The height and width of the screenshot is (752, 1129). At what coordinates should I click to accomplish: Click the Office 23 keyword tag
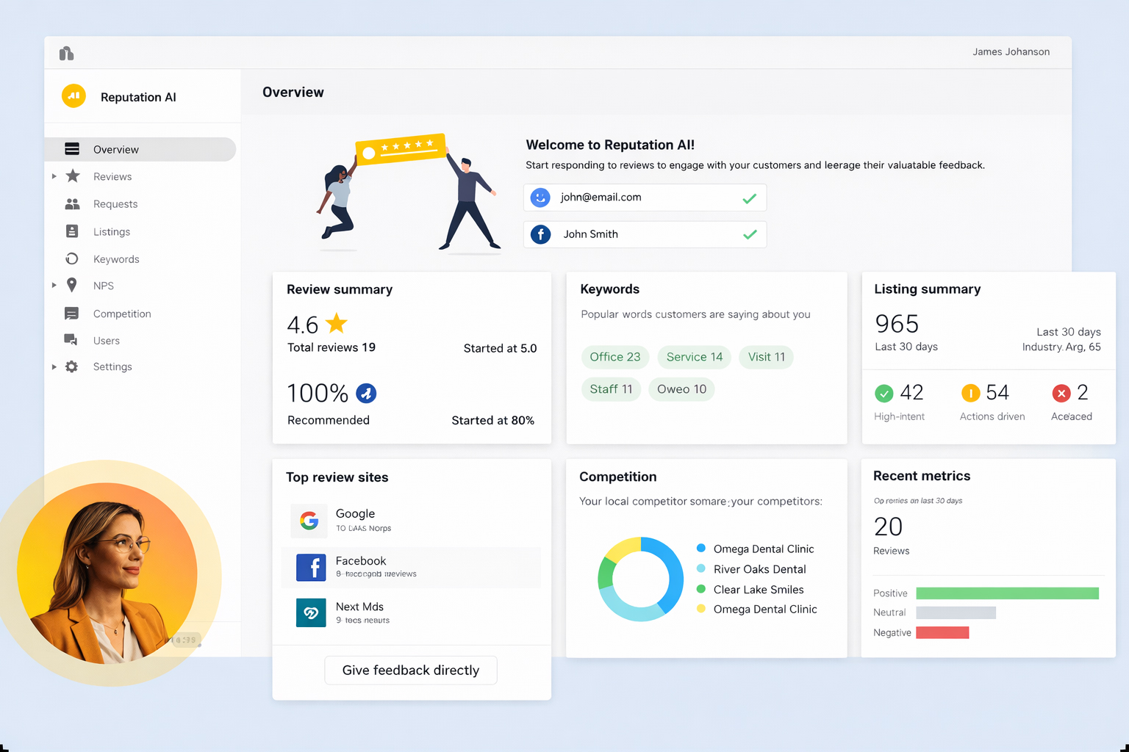[x=614, y=357]
